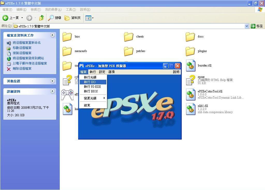Collapse the 檔案及資料夾工作 panel
The image size is (265, 190).
(52, 35)
